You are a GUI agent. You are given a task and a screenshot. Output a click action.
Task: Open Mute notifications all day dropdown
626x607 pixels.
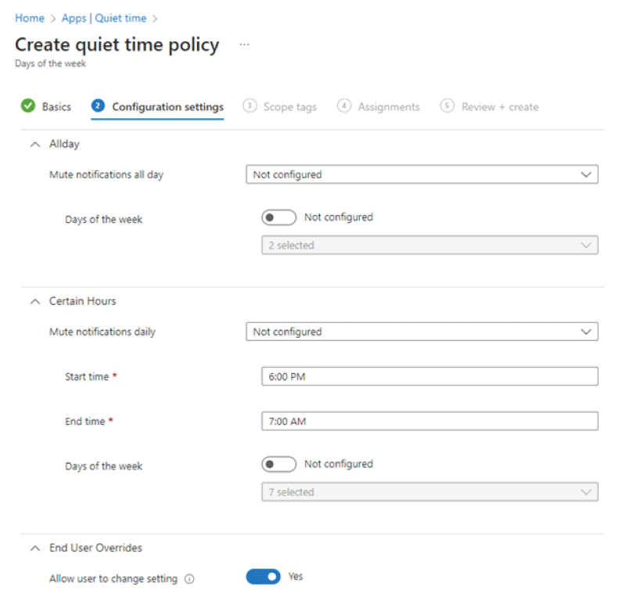(x=422, y=174)
